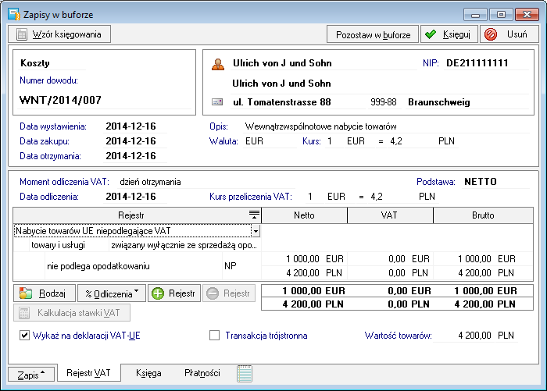547x391 pixels.
Task: Click postal code 999-88 field
Action: click(384, 102)
